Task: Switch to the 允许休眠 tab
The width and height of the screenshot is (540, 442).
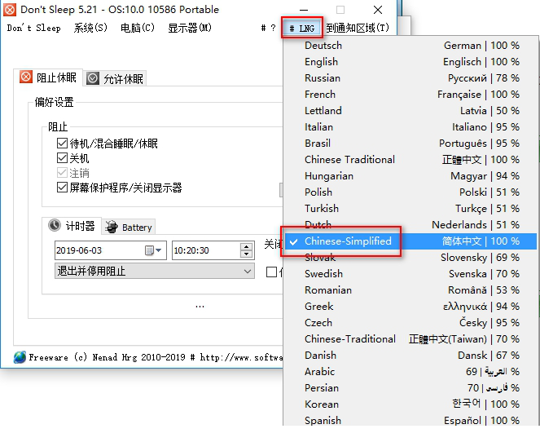Action: click(x=116, y=78)
